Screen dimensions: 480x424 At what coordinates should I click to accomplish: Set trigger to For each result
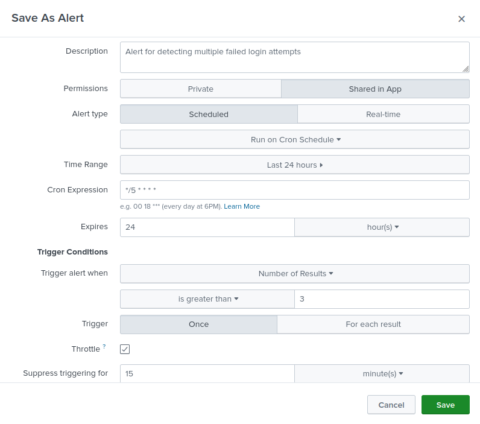(373, 324)
